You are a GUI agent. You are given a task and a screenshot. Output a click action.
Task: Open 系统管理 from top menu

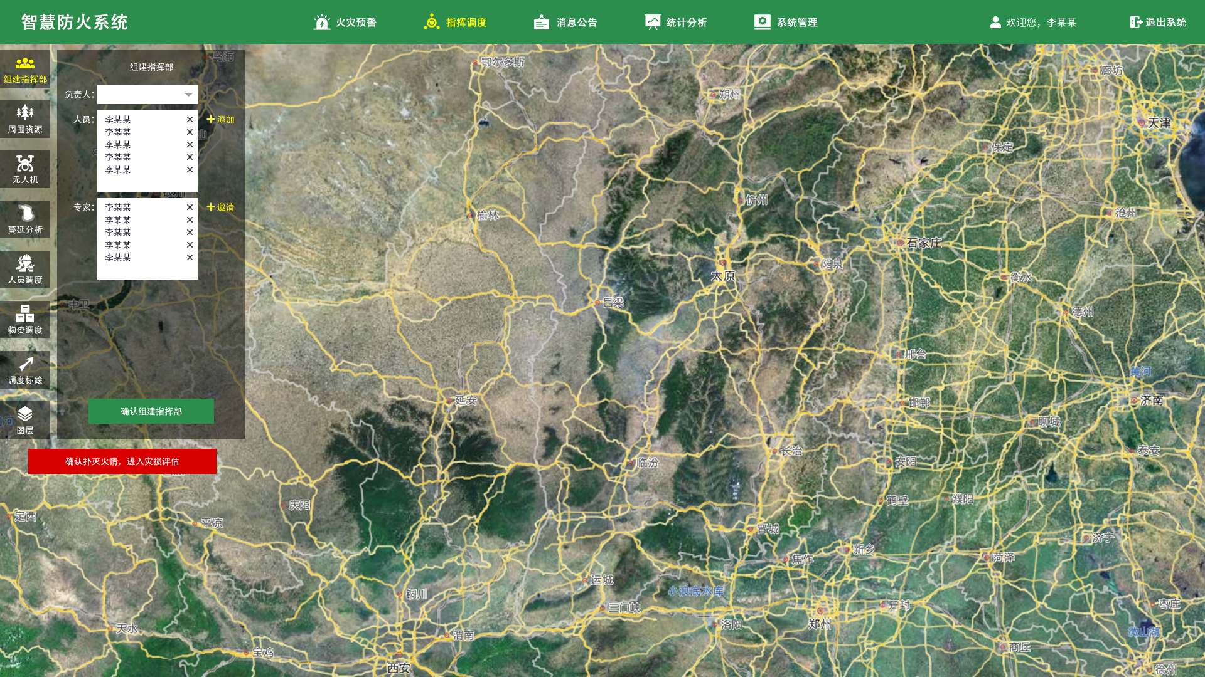click(x=786, y=23)
